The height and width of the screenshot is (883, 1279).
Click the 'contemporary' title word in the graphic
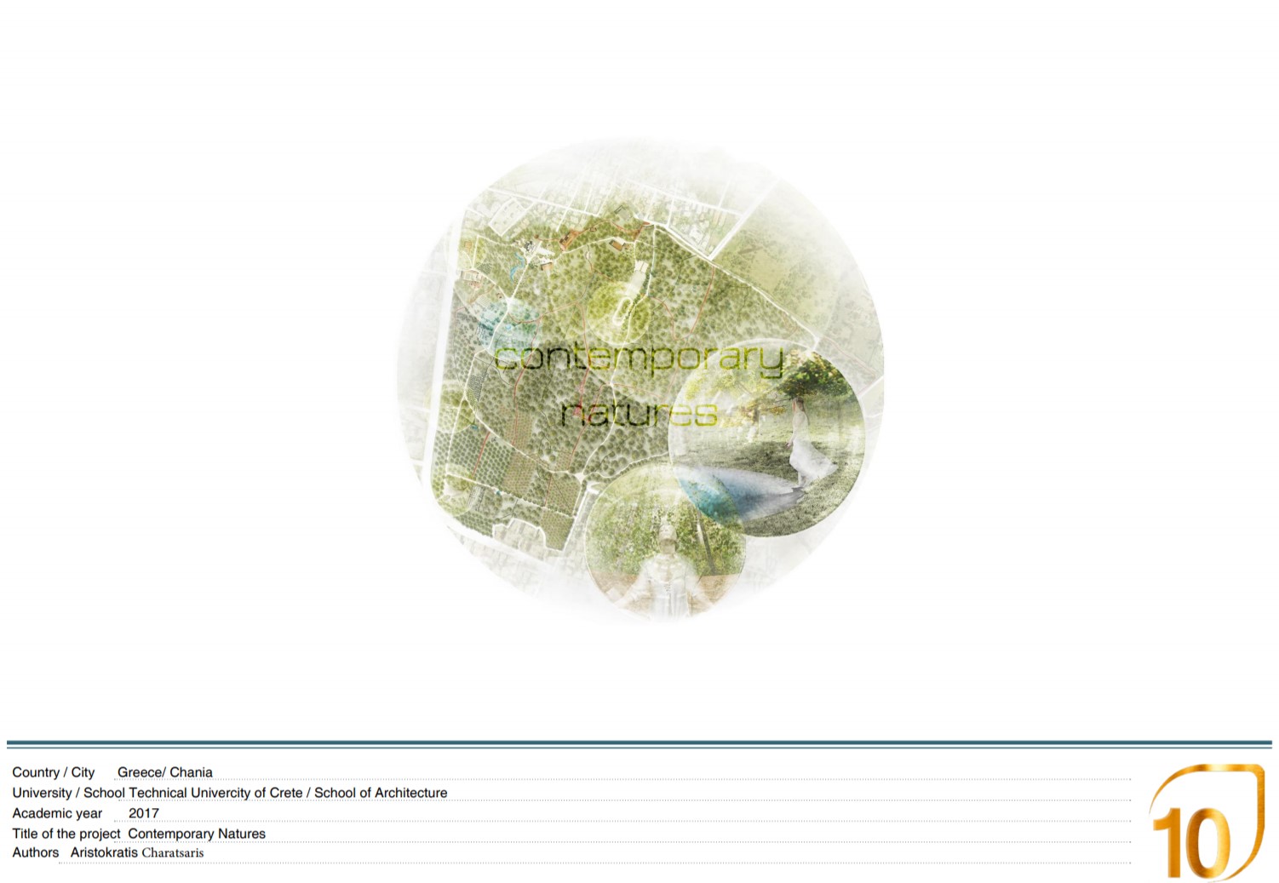[x=639, y=358]
